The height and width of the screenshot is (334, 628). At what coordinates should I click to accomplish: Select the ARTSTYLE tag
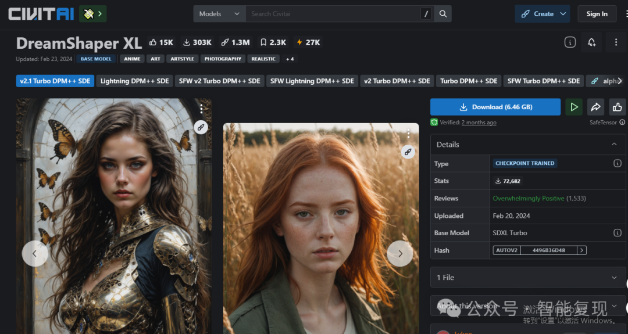(182, 59)
